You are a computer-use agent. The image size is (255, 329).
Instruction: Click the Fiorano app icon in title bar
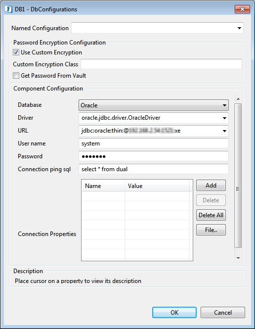tap(8, 9)
